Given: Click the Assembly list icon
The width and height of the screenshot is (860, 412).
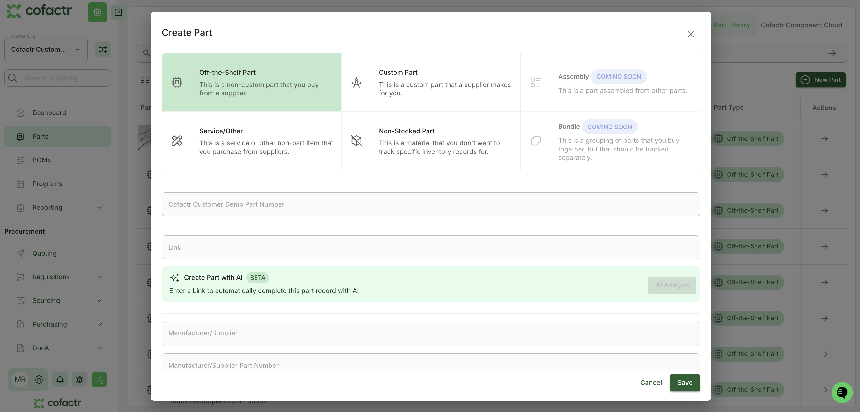Looking at the screenshot, I should pos(536,82).
